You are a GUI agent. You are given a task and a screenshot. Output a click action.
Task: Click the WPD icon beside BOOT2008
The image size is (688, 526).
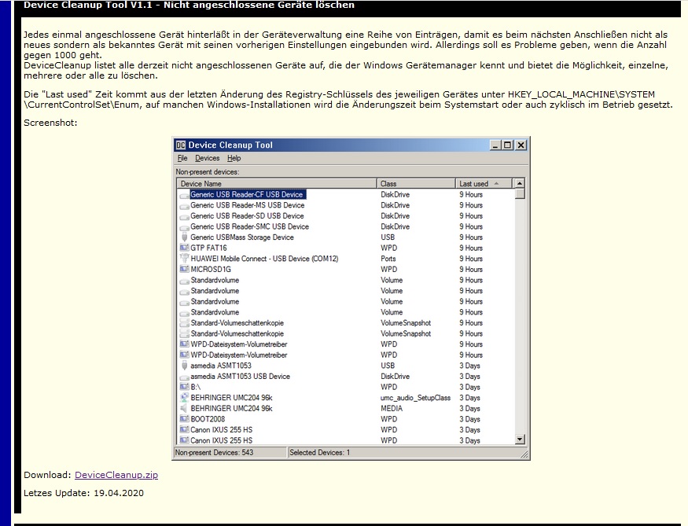click(x=184, y=419)
